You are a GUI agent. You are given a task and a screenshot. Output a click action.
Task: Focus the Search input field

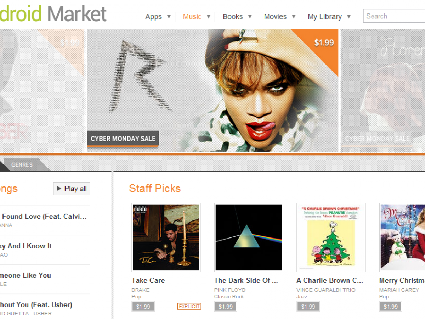(394, 16)
